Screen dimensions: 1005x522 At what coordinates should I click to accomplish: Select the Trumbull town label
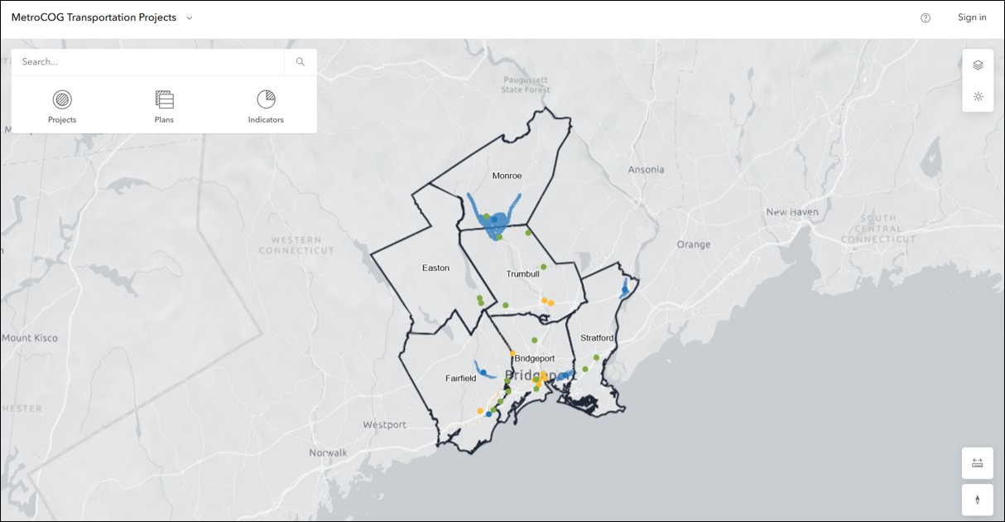pyautogui.click(x=522, y=273)
